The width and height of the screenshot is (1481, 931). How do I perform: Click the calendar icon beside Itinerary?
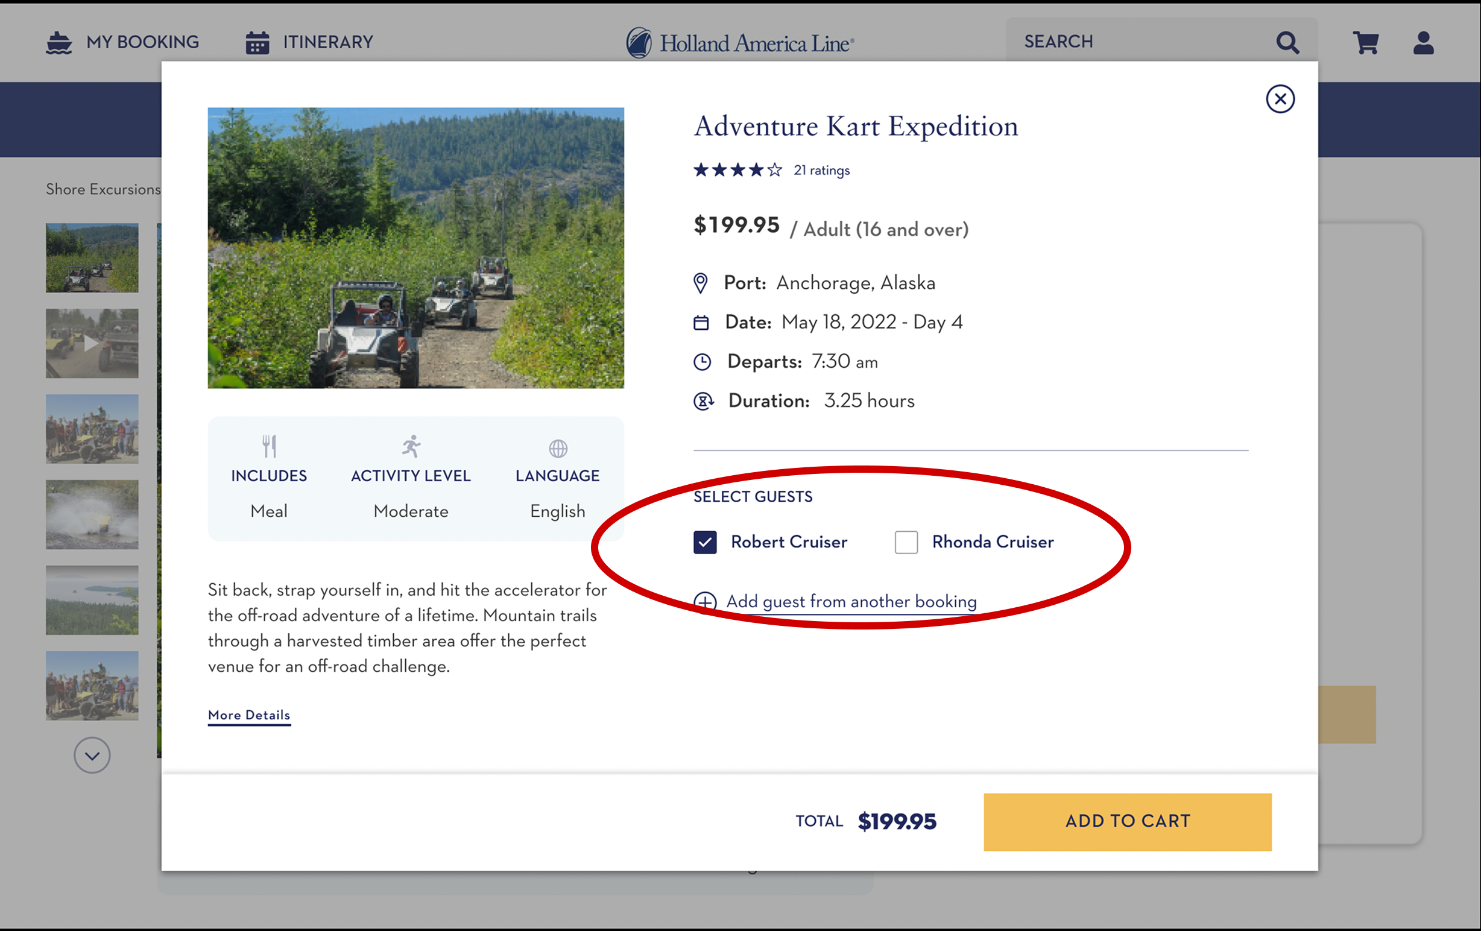coord(257,42)
